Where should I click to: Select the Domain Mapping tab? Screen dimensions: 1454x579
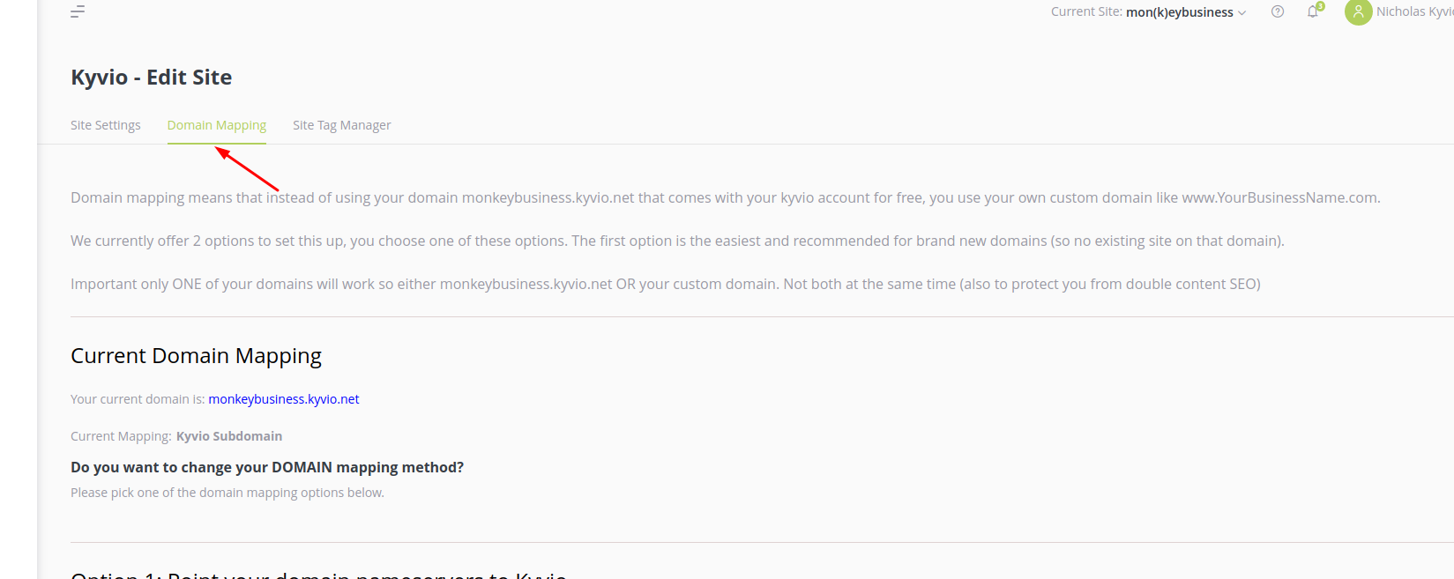(x=217, y=125)
